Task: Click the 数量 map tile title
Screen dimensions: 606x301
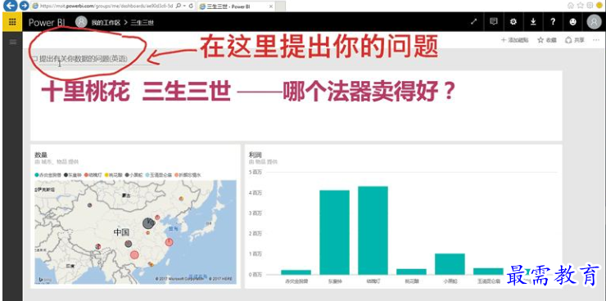Action: pos(41,155)
